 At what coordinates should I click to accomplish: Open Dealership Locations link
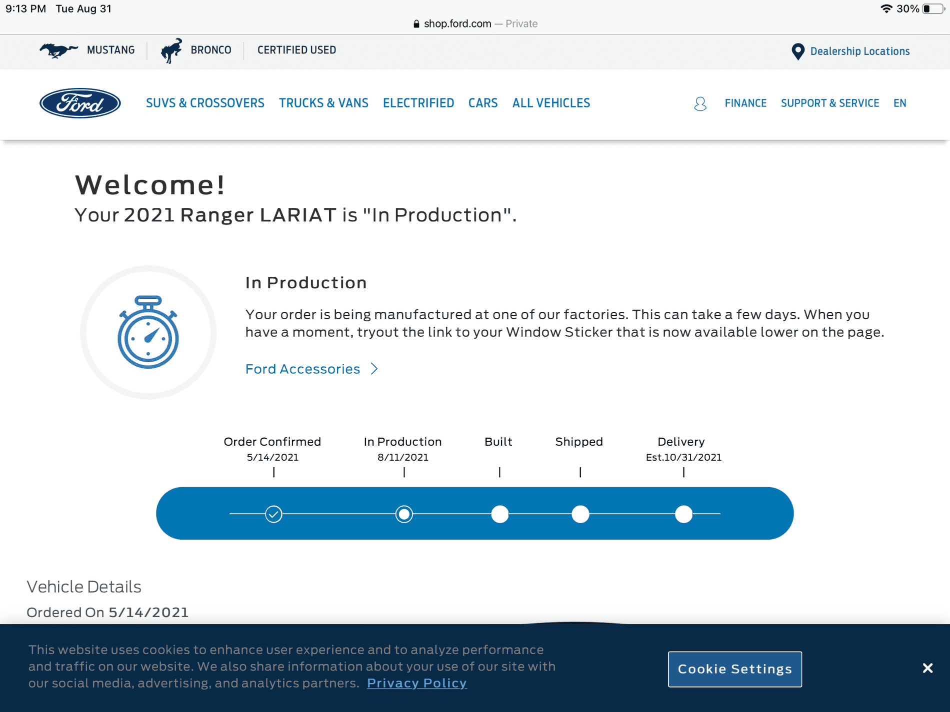859,51
